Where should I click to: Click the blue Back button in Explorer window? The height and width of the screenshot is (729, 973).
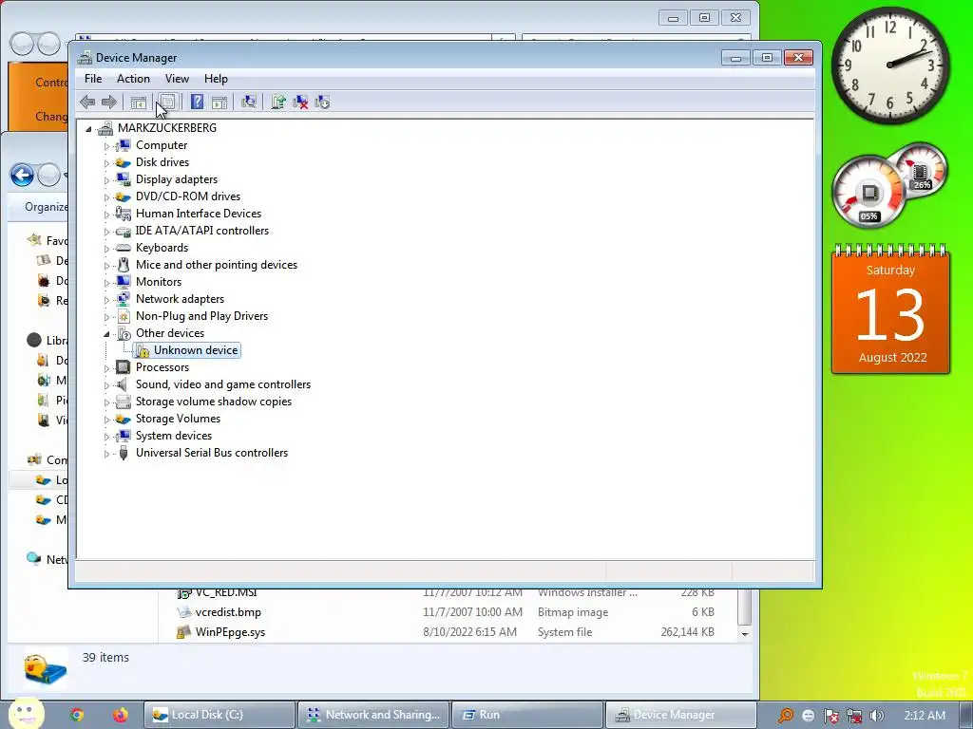23,176
